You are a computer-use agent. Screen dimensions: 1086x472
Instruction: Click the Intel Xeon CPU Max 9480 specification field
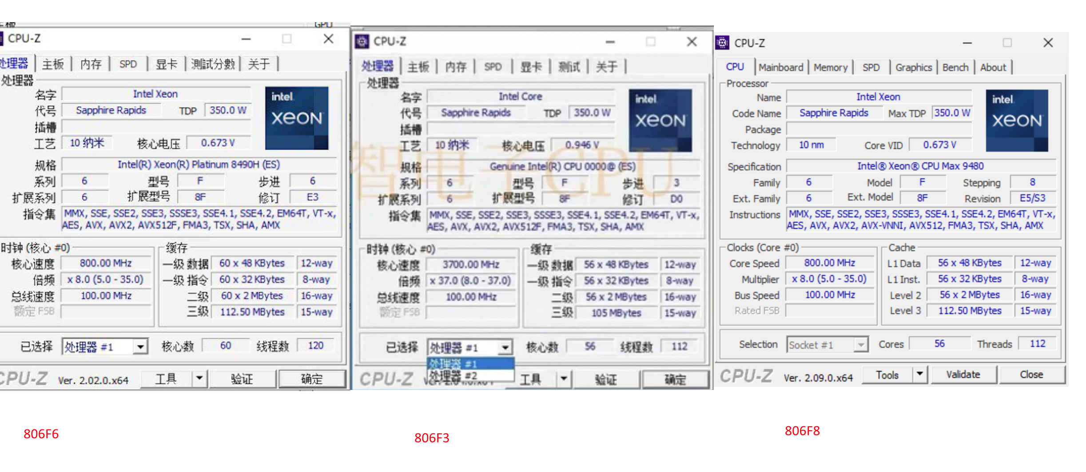coord(921,166)
